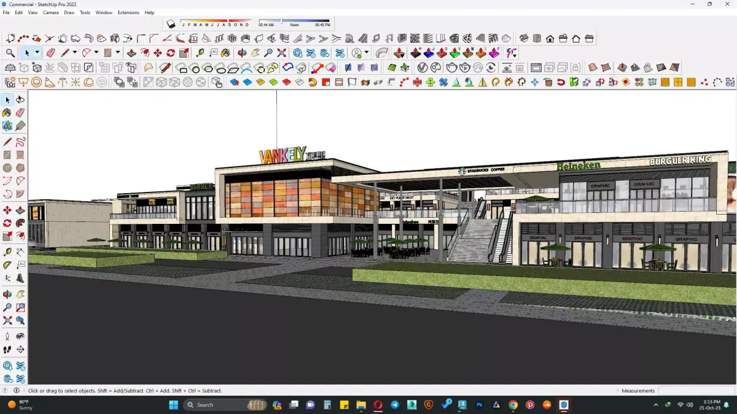Select the Position Camera tool
The height and width of the screenshot is (414, 737).
point(7,337)
